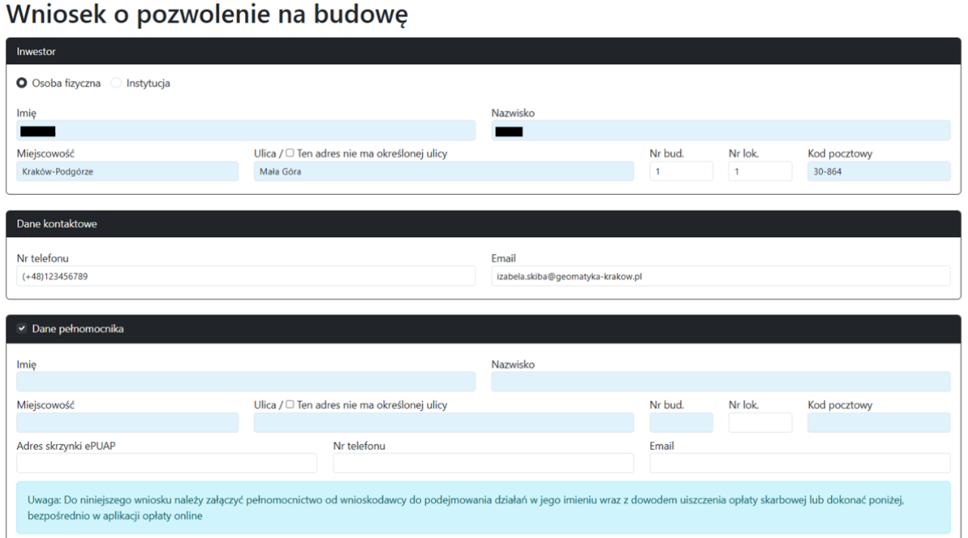
Task: Click the Nr telefonu field in Dane kontaktowe
Action: point(246,275)
